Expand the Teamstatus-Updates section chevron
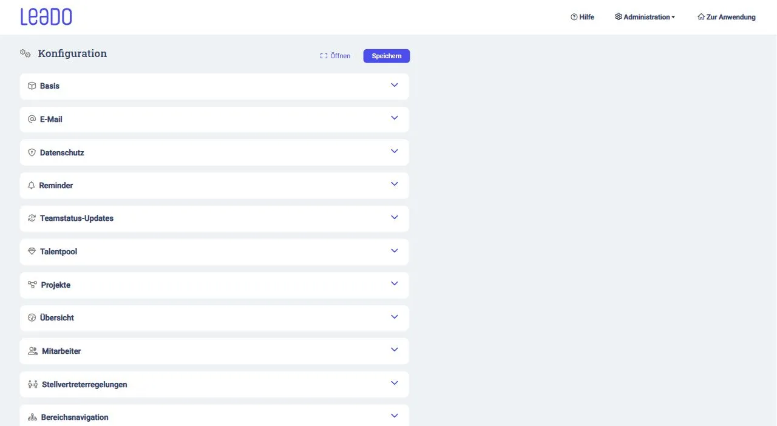Screen dimensions: 777x426 (x=395, y=218)
